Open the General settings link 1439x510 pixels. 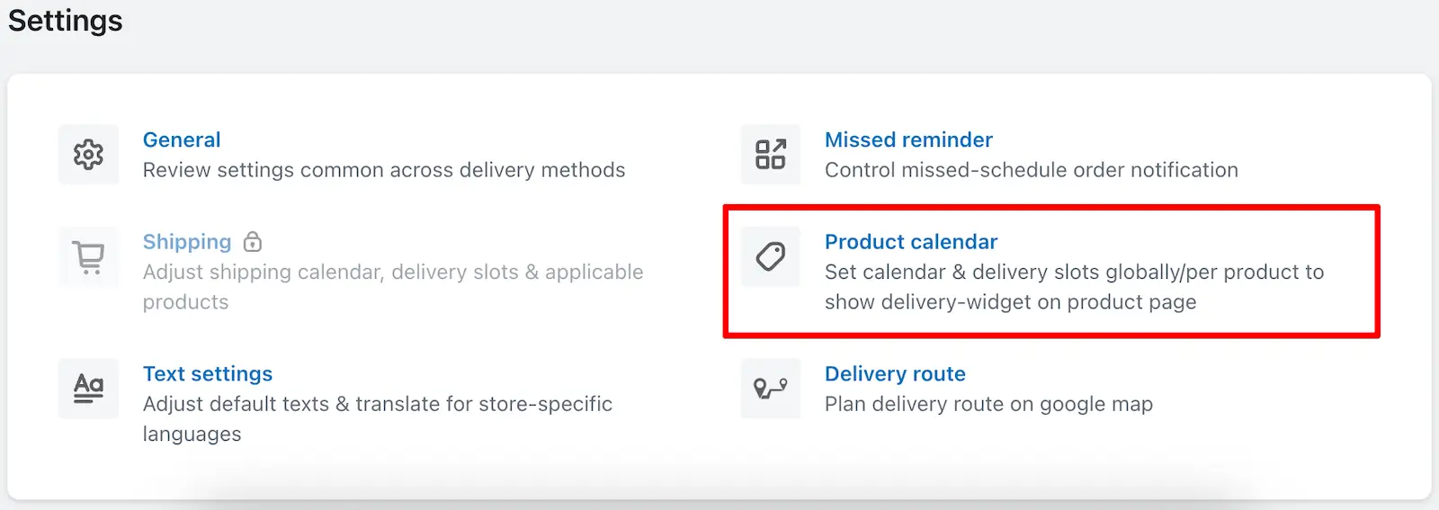point(182,139)
